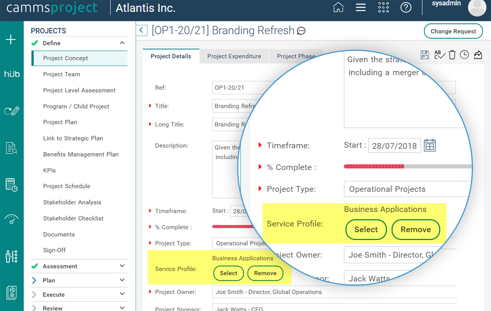
Task: Click the plus icon in the left sidebar
Action: [x=11, y=39]
